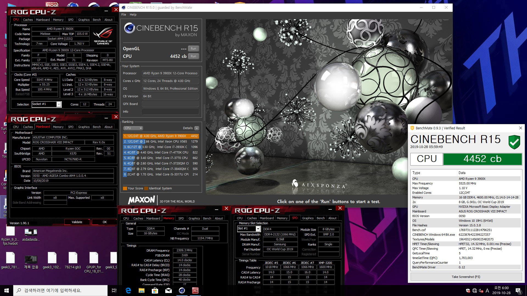527x296 pixels.
Task: Select the Core i5-3317U ranking row
Action: [161, 174]
